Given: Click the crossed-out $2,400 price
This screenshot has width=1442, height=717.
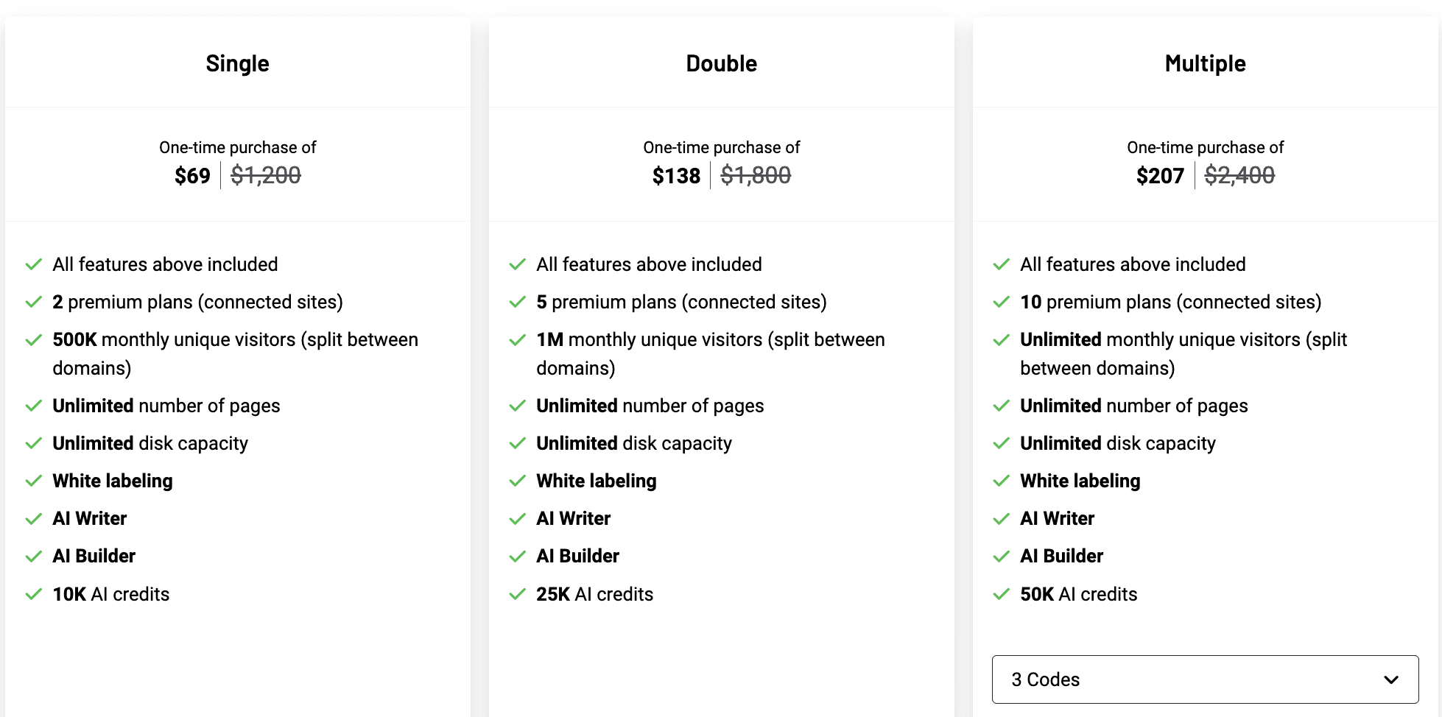Looking at the screenshot, I should [x=1239, y=175].
